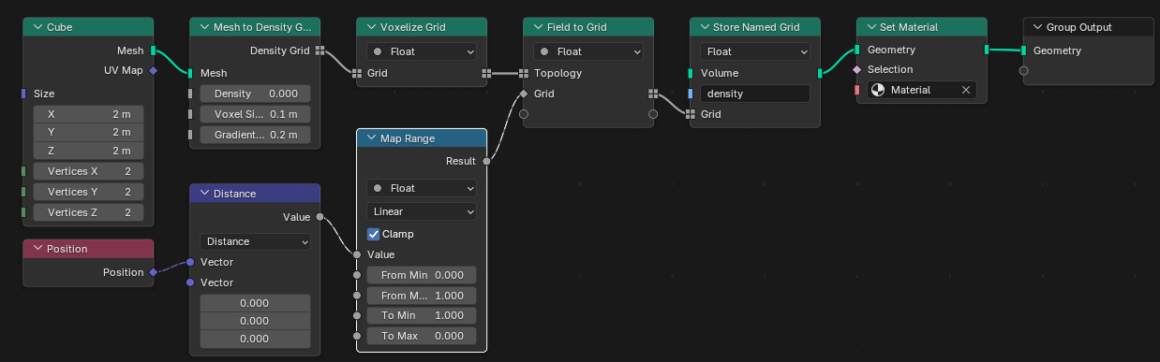The width and height of the screenshot is (1160, 362).
Task: Open the Distance operation dropdown
Action: (255, 241)
